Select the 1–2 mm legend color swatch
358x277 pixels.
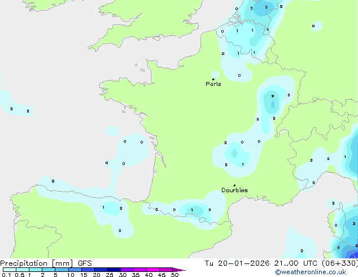click(36, 270)
